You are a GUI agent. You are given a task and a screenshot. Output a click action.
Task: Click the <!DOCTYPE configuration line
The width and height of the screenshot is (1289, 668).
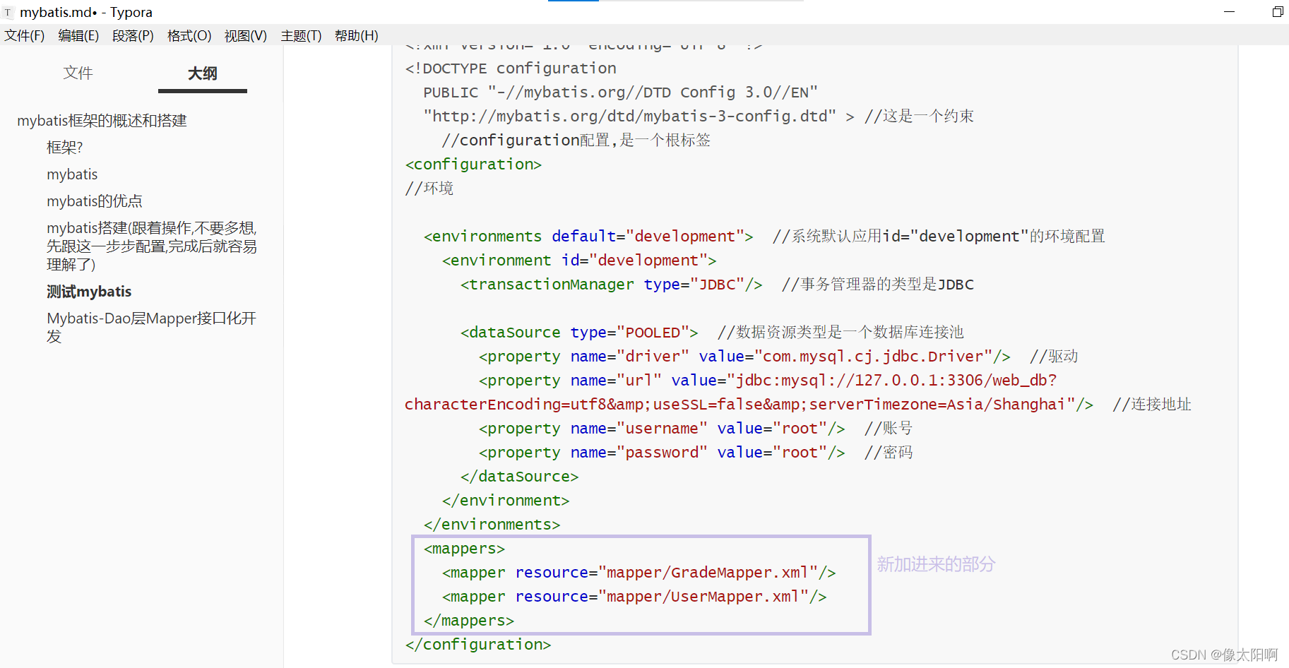pyautogui.click(x=511, y=68)
